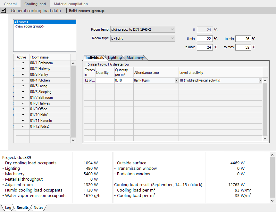Switch to the Cooling load tab
This screenshot has width=276, height=212.
click(35, 4)
